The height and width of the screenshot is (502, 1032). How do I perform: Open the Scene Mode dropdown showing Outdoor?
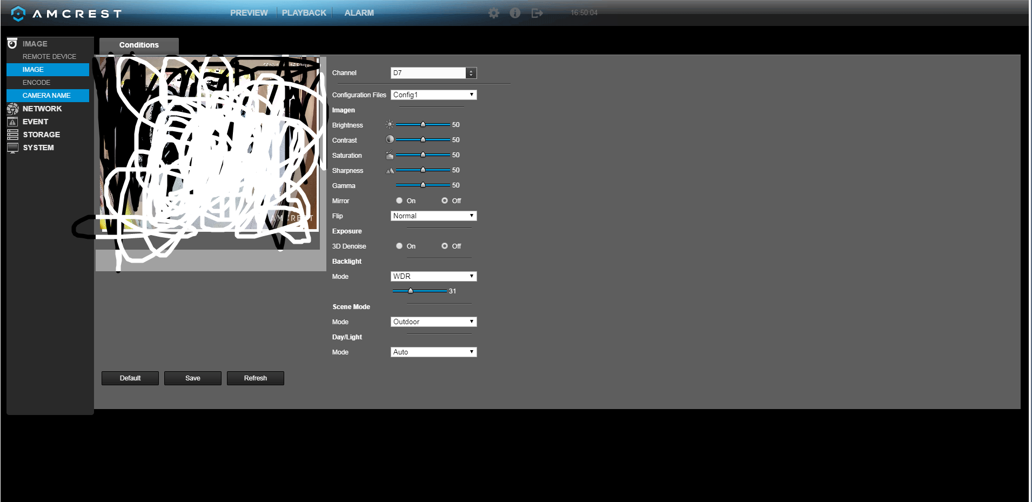(x=433, y=322)
